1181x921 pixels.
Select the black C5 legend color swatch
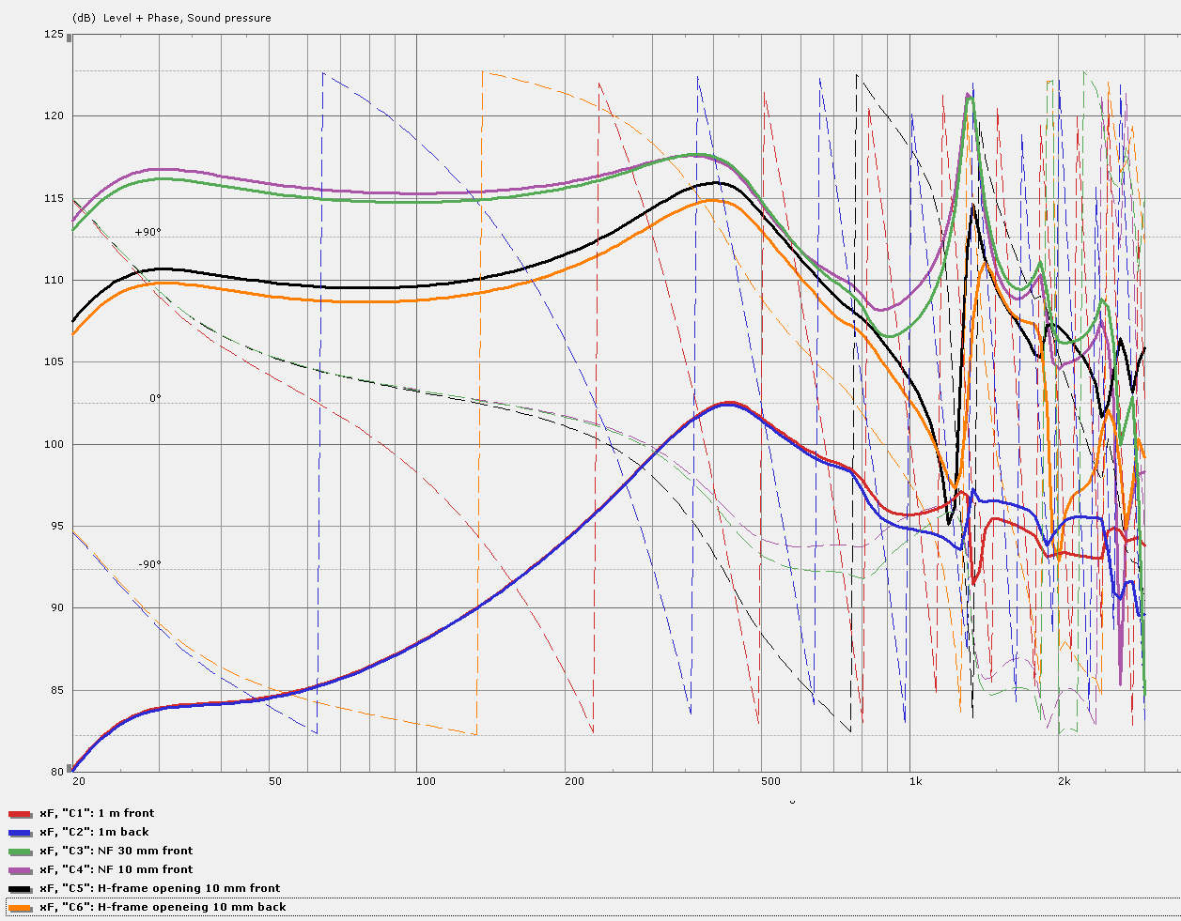[21, 889]
